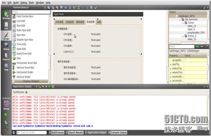Click the green Run button

[x=6, y=115]
